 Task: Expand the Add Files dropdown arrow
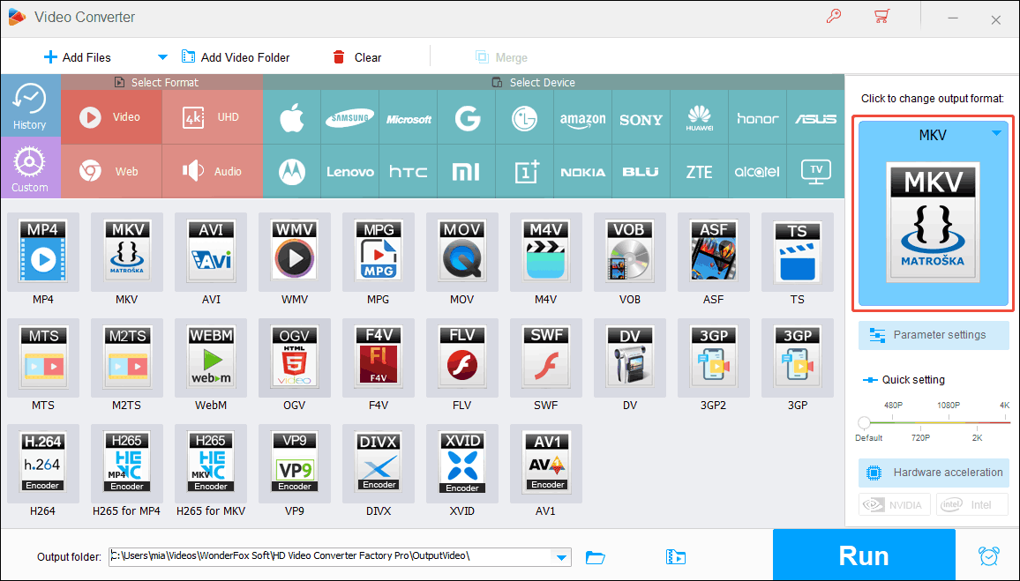tap(162, 56)
